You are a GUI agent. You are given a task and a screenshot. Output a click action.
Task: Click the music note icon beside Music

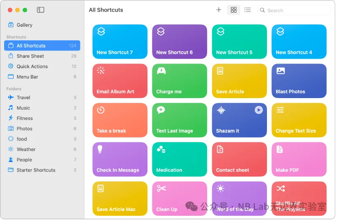click(11, 108)
